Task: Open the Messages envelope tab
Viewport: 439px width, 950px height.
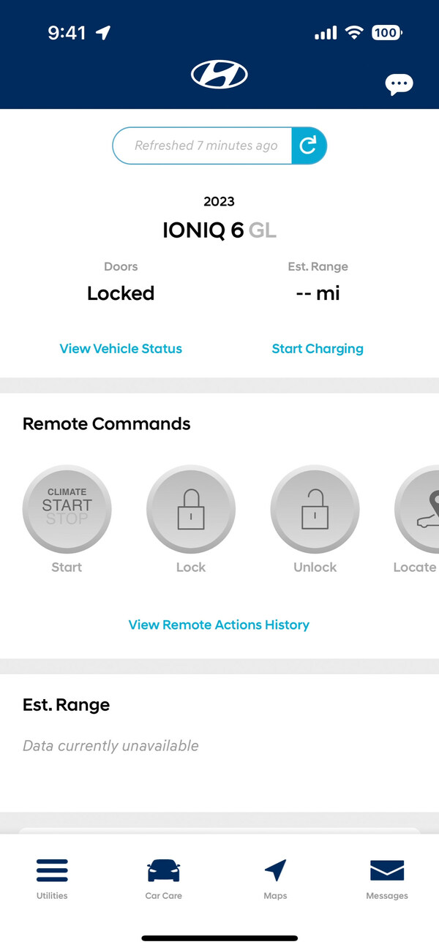Action: [x=387, y=878]
